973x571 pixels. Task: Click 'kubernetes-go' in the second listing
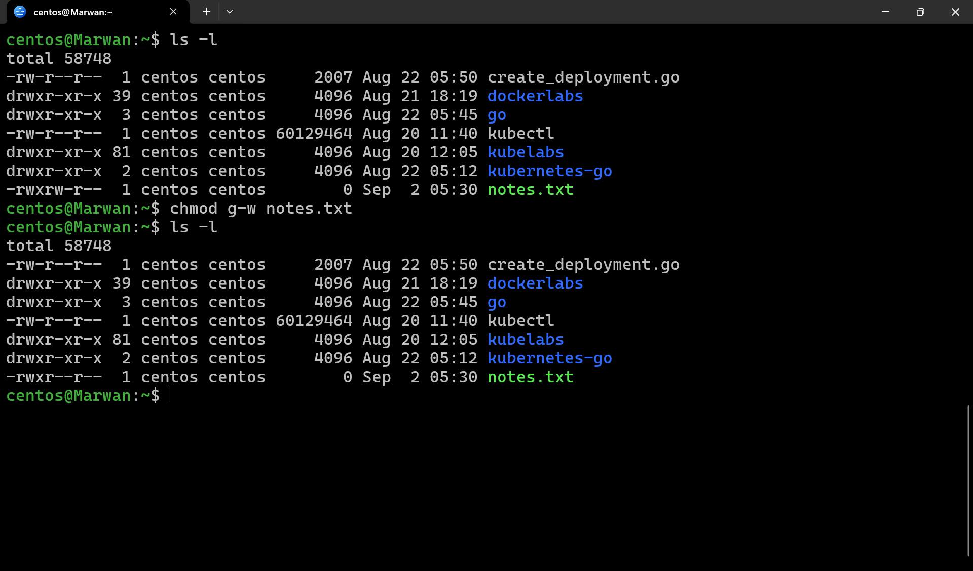pyautogui.click(x=550, y=358)
